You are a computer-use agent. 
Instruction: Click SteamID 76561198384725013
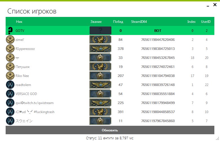coord(158,49)
